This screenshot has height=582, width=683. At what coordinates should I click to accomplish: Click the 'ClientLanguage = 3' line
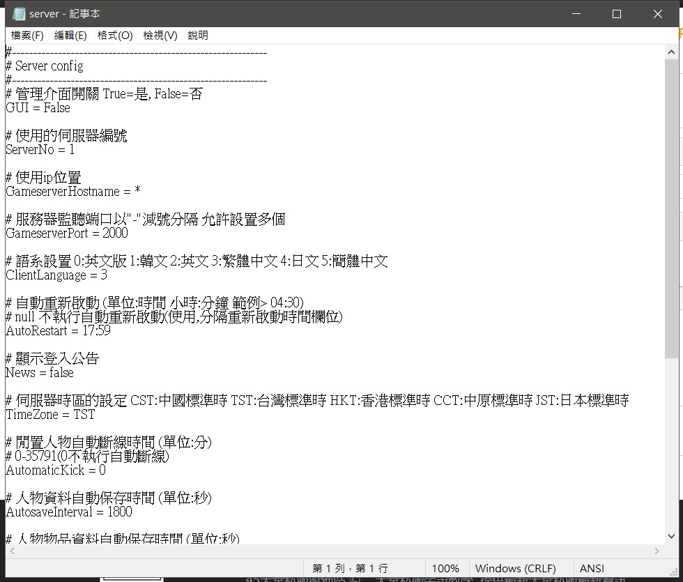56,275
